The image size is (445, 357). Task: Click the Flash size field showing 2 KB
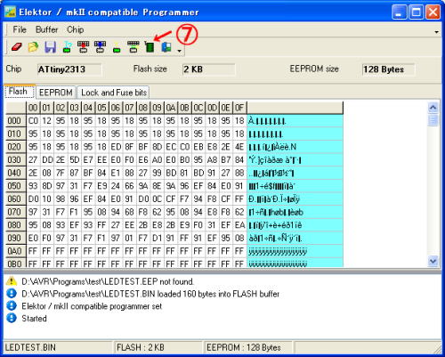[x=209, y=69]
